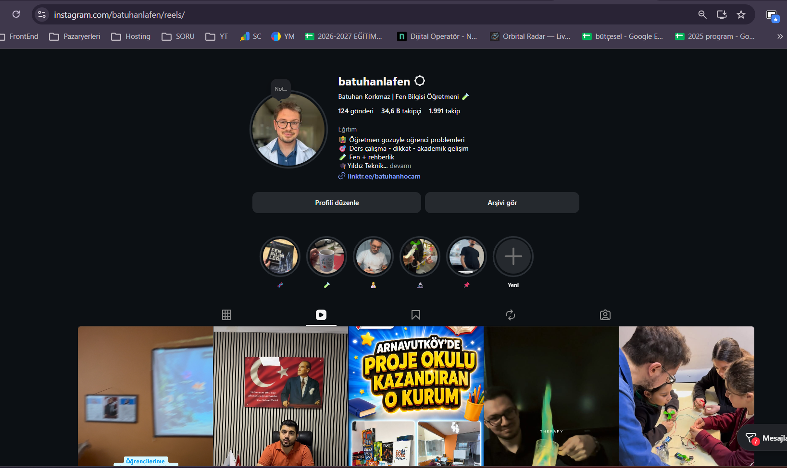
Task: Open the YT bookmarks folder
Action: point(216,36)
